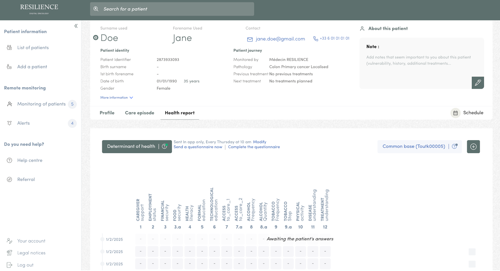Click the pencil icon to edit note
The image size is (500, 271).
point(477,83)
